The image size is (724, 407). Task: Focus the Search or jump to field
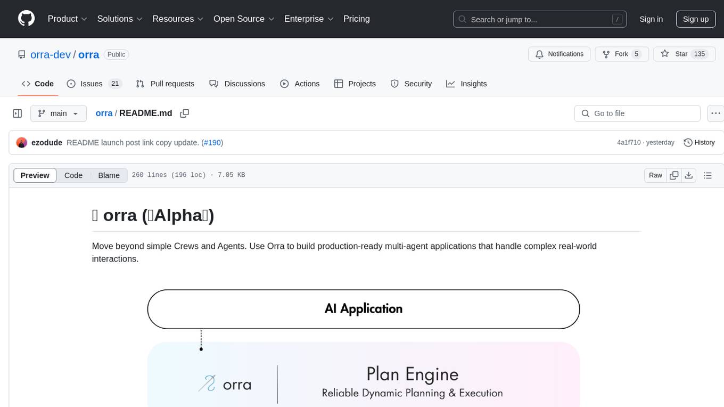541,19
